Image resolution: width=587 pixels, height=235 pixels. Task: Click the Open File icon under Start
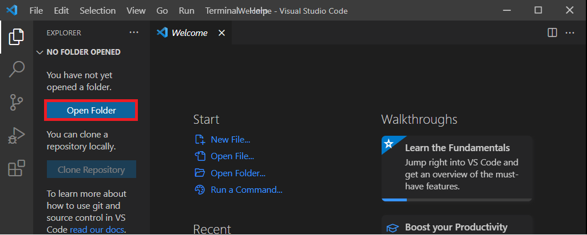[x=200, y=156]
